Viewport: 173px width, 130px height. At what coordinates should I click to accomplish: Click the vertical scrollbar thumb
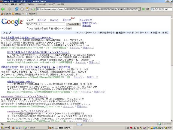click(x=172, y=42)
